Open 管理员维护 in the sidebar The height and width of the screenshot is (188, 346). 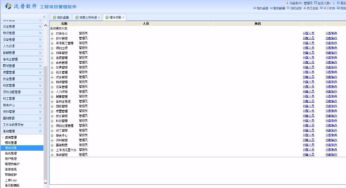click(x=12, y=164)
